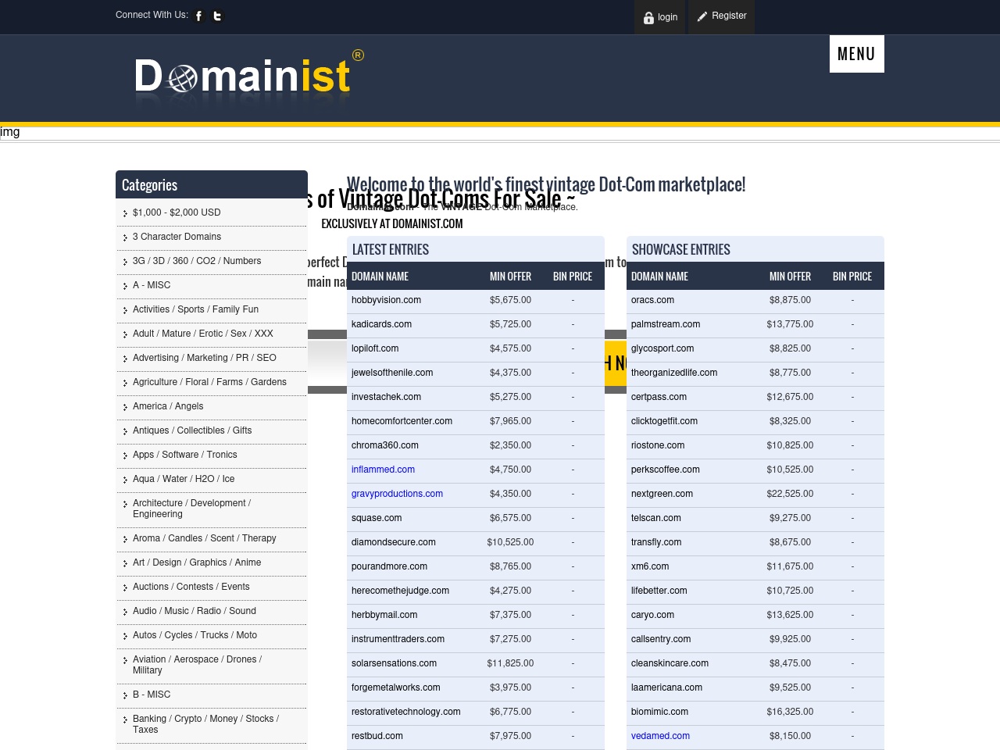Open oracs.com showcase entry
The width and height of the screenshot is (1000, 750).
652,300
